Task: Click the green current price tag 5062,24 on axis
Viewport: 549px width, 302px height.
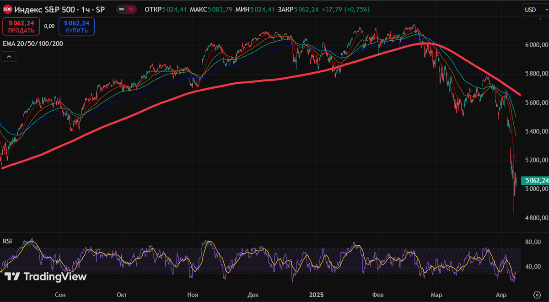Action: pos(535,180)
